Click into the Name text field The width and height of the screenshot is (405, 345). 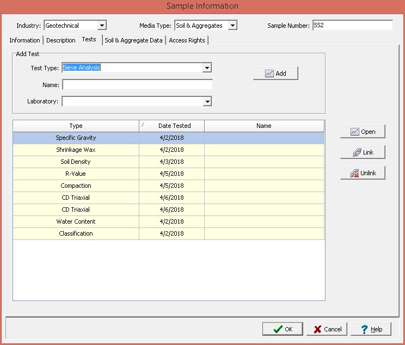137,85
